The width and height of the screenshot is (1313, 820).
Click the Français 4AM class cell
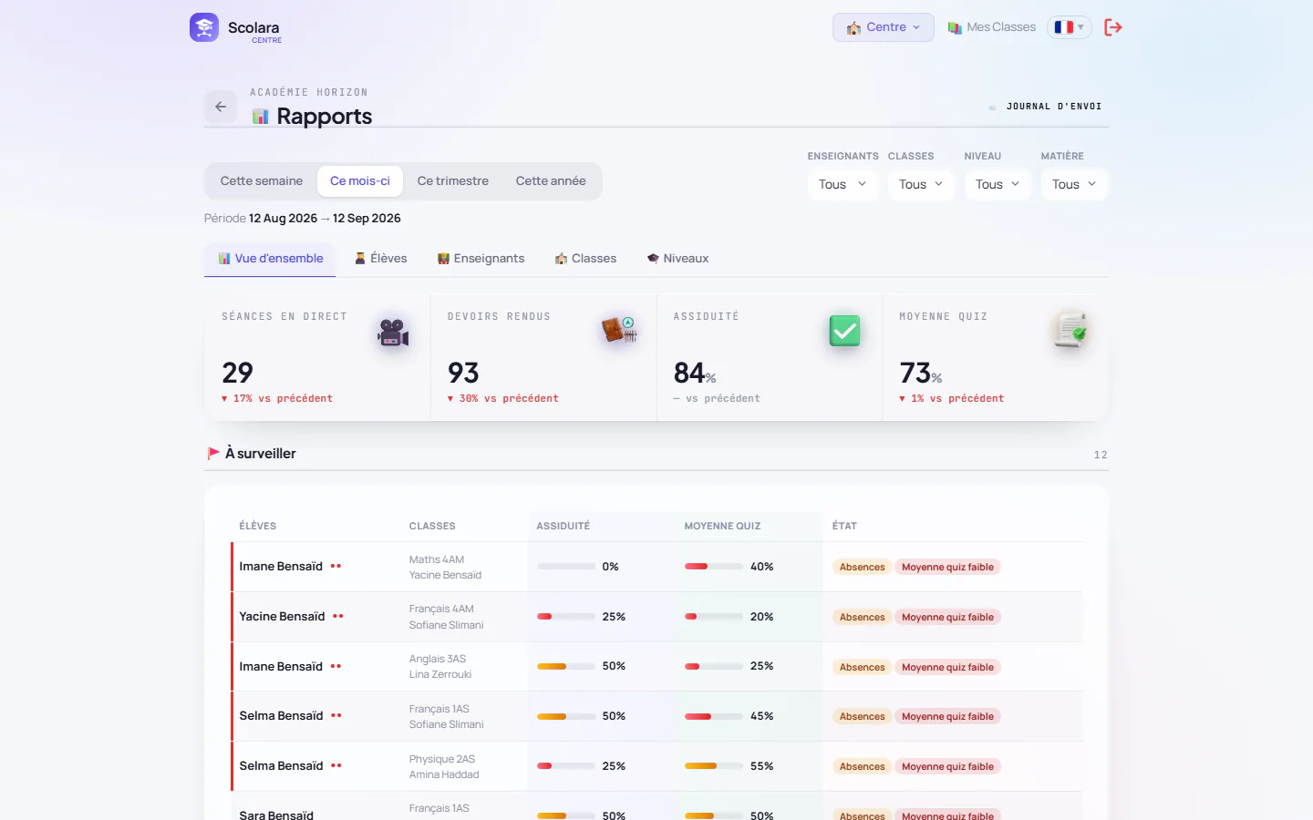click(x=447, y=617)
